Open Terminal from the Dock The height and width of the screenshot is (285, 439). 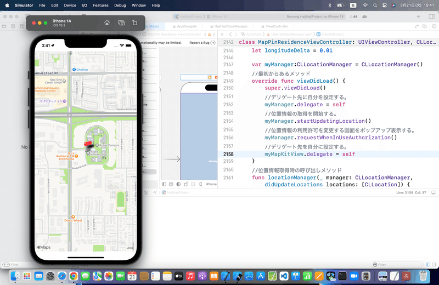point(342,276)
